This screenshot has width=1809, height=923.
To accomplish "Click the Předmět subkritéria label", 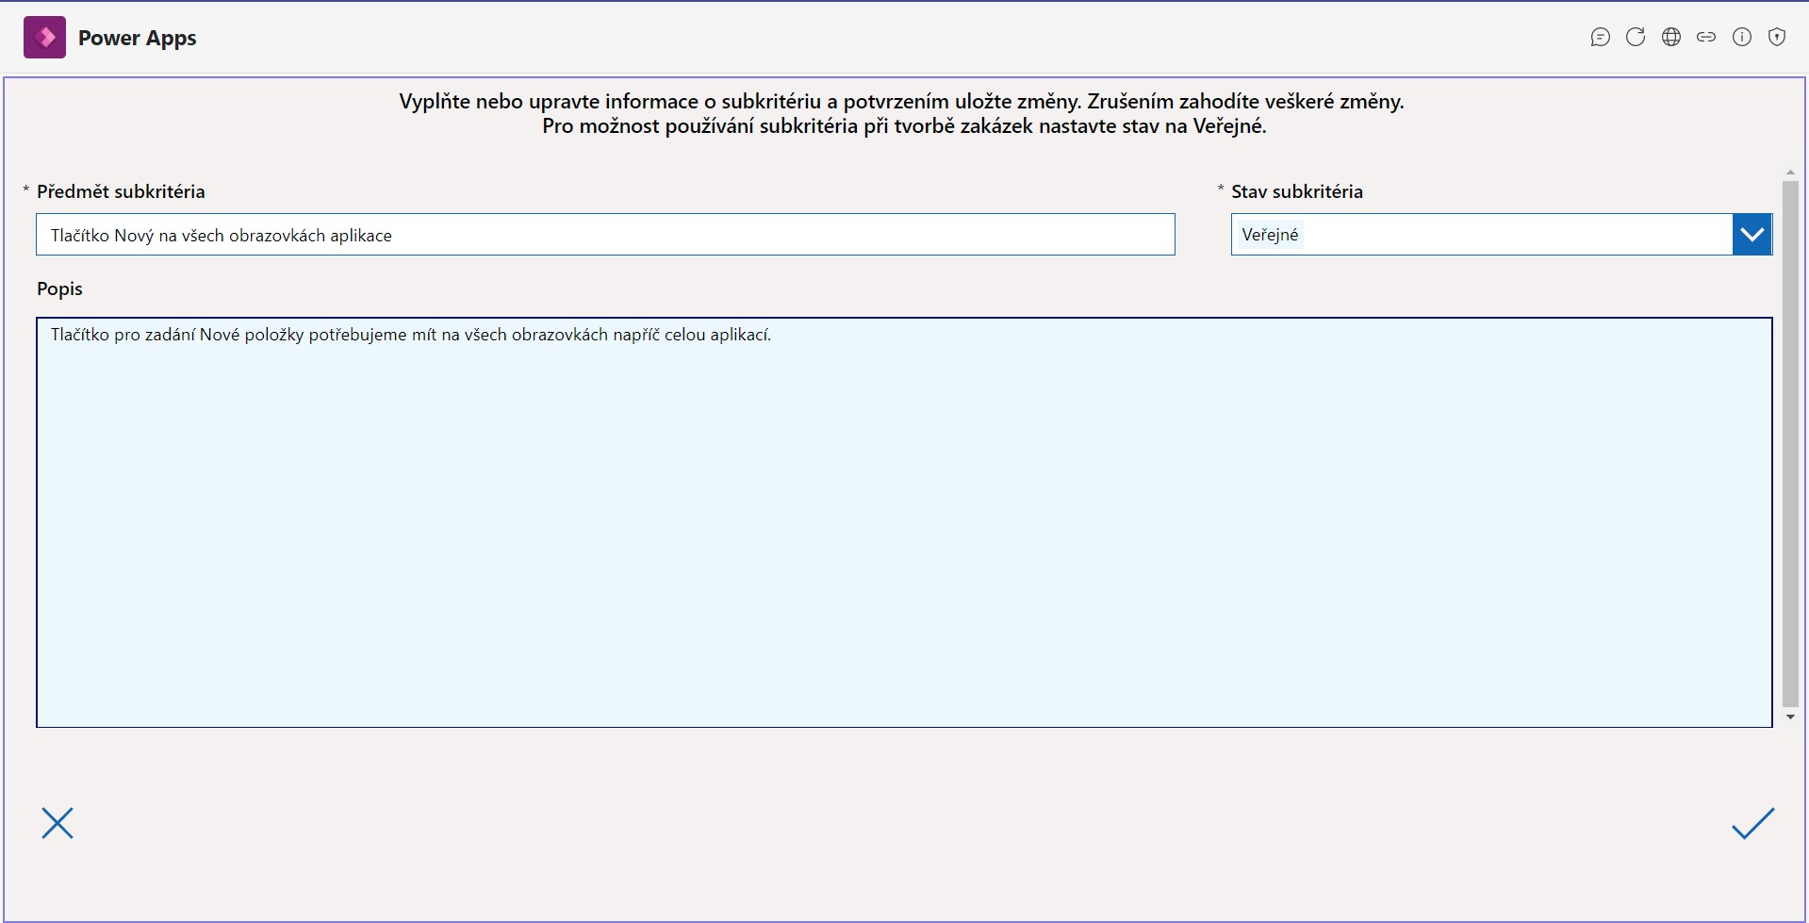I will pyautogui.click(x=121, y=191).
